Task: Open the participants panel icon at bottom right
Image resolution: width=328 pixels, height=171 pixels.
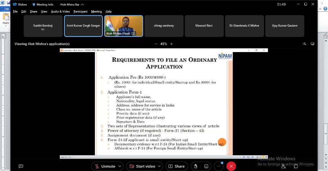Action: point(284,166)
